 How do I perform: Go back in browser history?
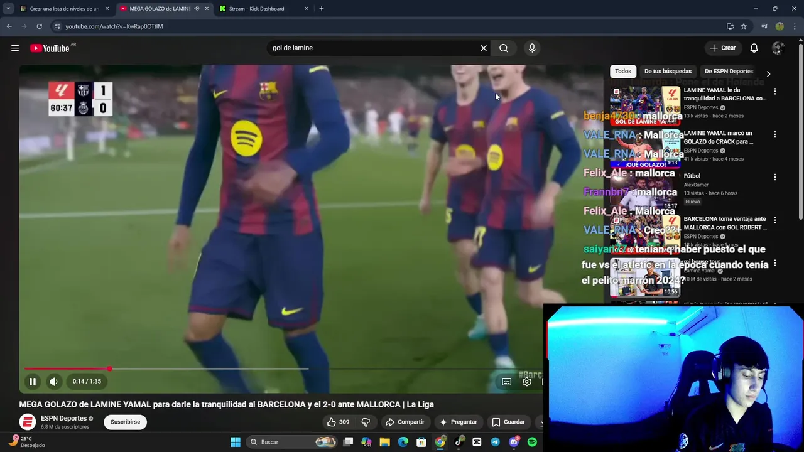(9, 26)
